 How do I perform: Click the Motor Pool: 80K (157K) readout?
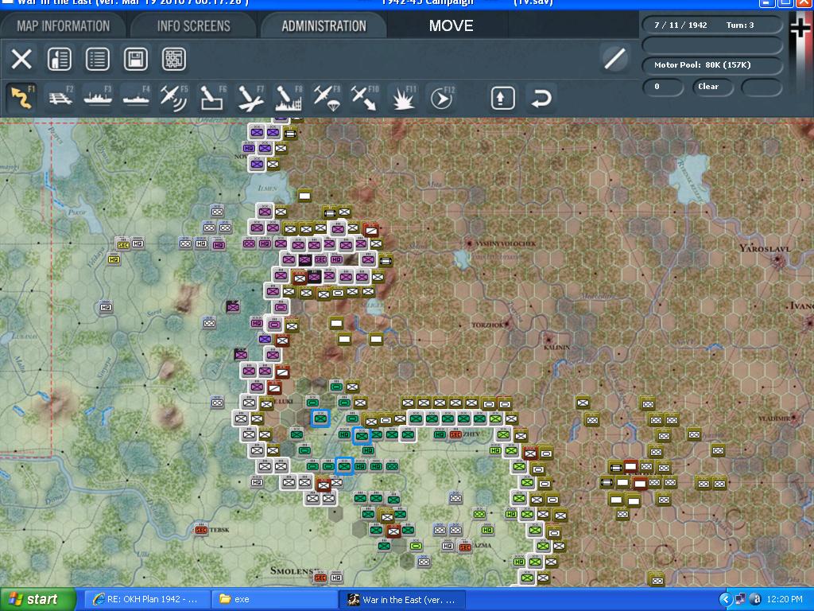(711, 65)
